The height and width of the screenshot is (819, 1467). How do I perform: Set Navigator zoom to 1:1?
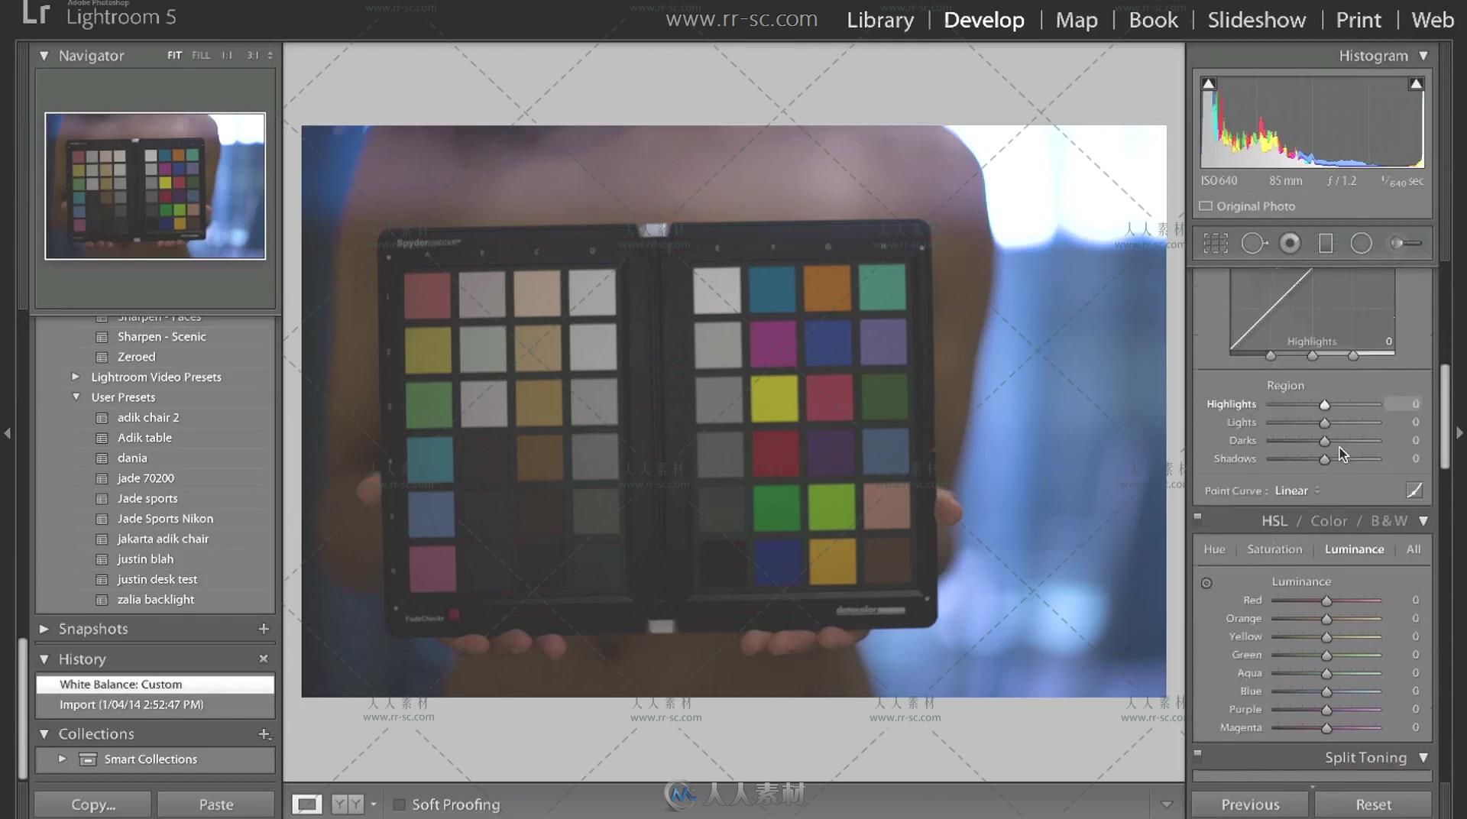pos(227,55)
